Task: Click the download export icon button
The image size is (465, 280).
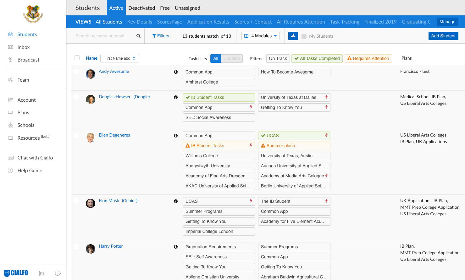Action: coord(293,36)
